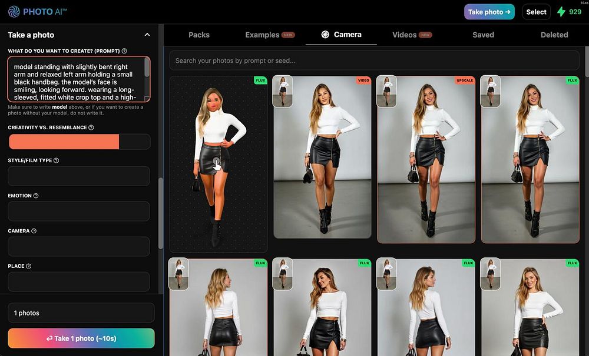
Task: Click VIDEO badge on second photo
Action: 363,80
